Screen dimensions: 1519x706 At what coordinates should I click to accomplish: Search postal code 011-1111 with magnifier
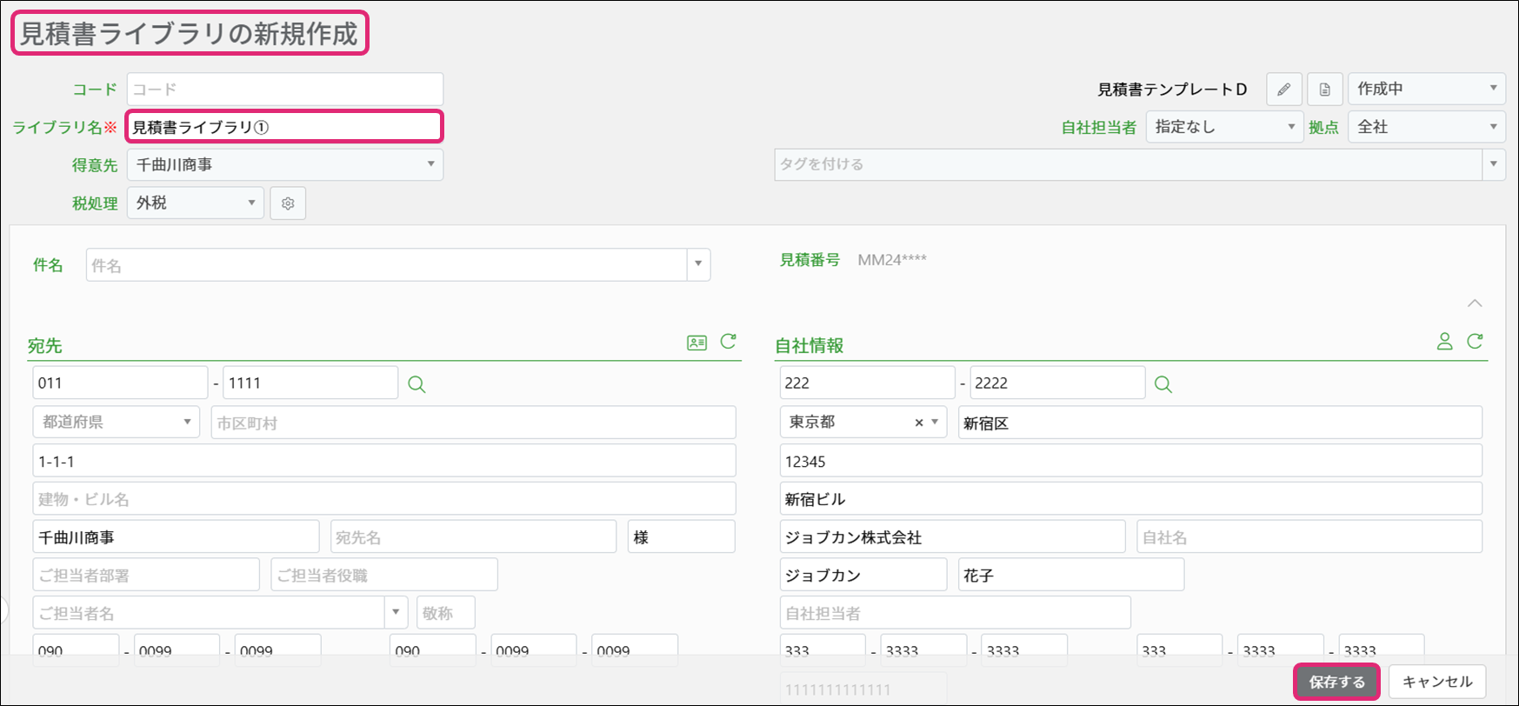(x=416, y=384)
